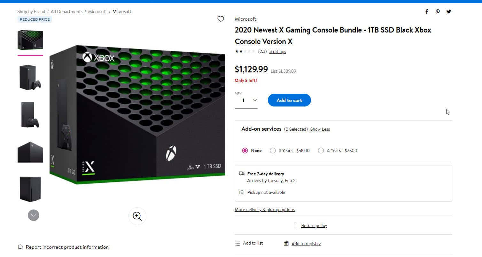View the 3 ratings reviews link
This screenshot has width=482, height=257.
277,51
